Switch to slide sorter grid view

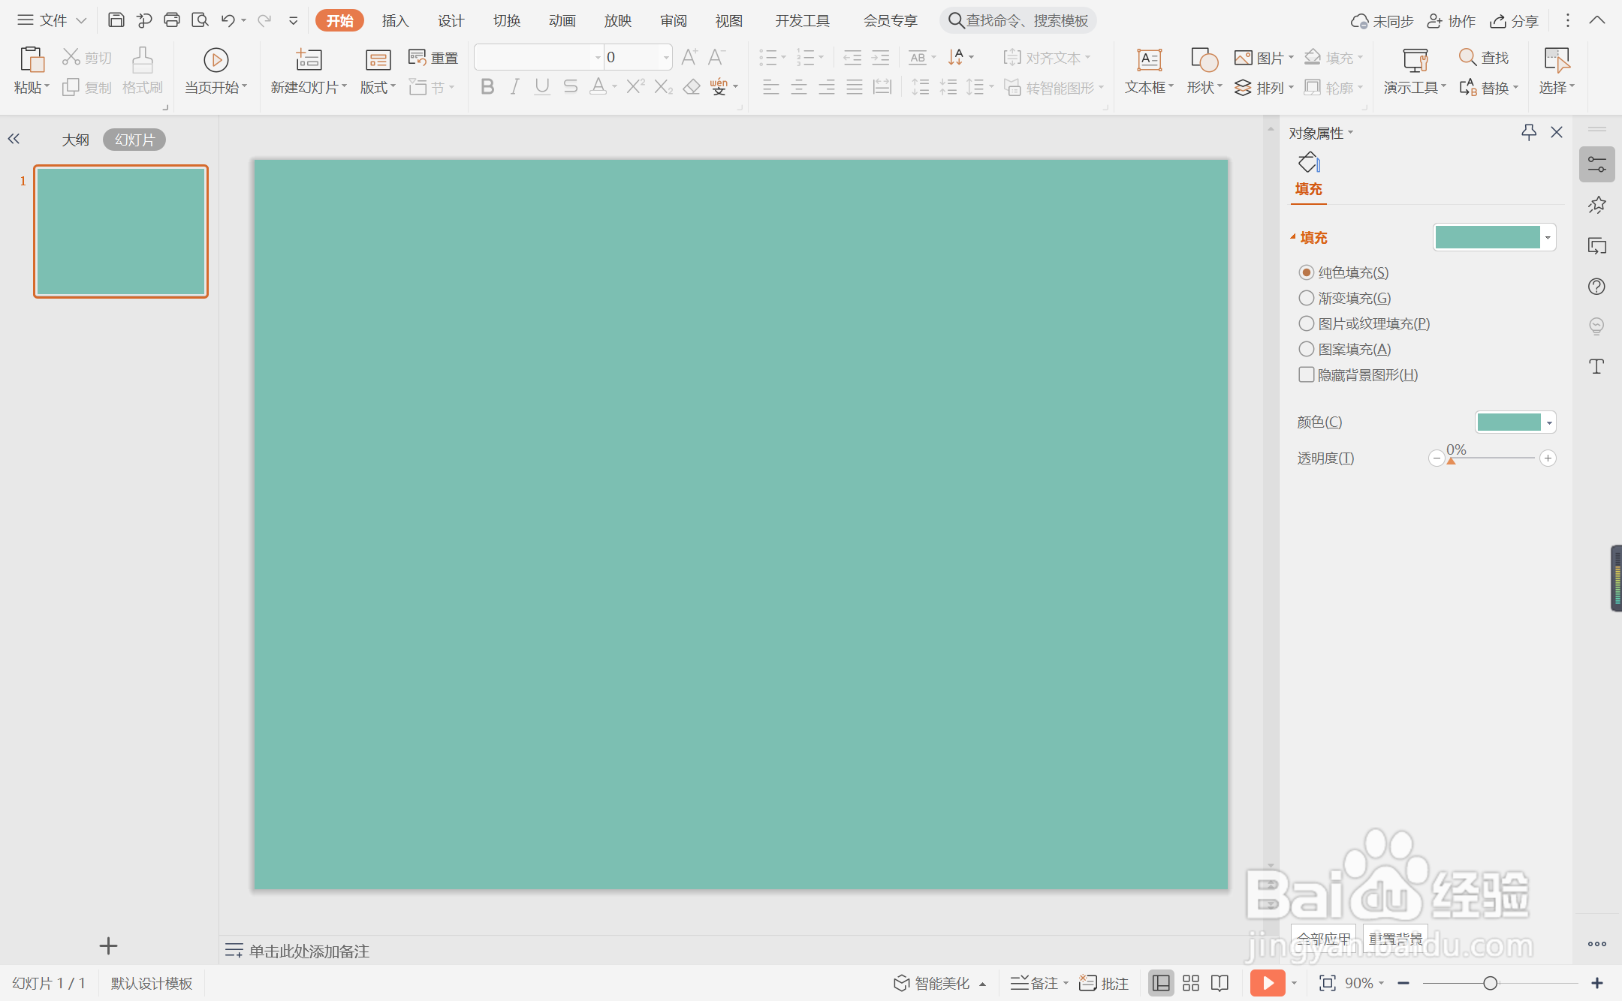(x=1191, y=983)
